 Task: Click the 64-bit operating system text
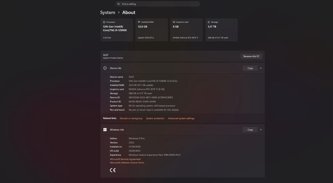click(152, 106)
